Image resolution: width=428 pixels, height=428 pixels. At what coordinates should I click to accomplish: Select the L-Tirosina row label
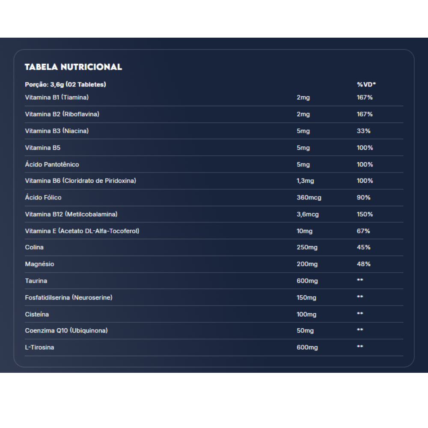39,347
